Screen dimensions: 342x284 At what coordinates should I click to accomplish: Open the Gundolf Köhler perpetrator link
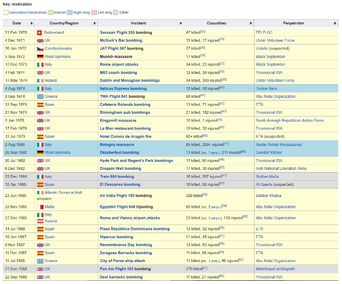pos(269,153)
